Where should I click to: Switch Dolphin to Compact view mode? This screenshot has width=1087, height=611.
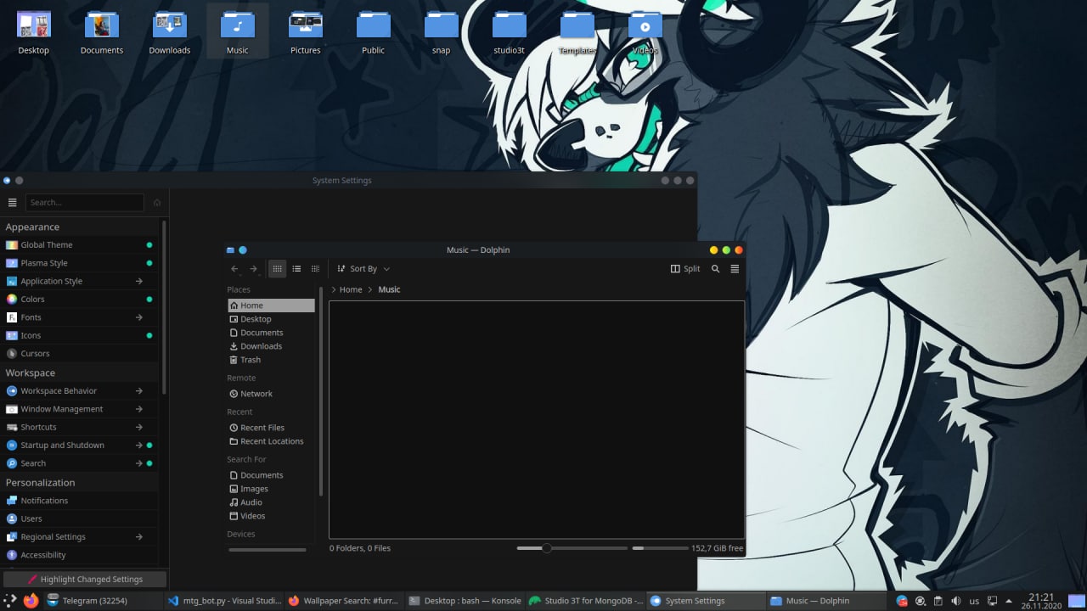(x=296, y=269)
